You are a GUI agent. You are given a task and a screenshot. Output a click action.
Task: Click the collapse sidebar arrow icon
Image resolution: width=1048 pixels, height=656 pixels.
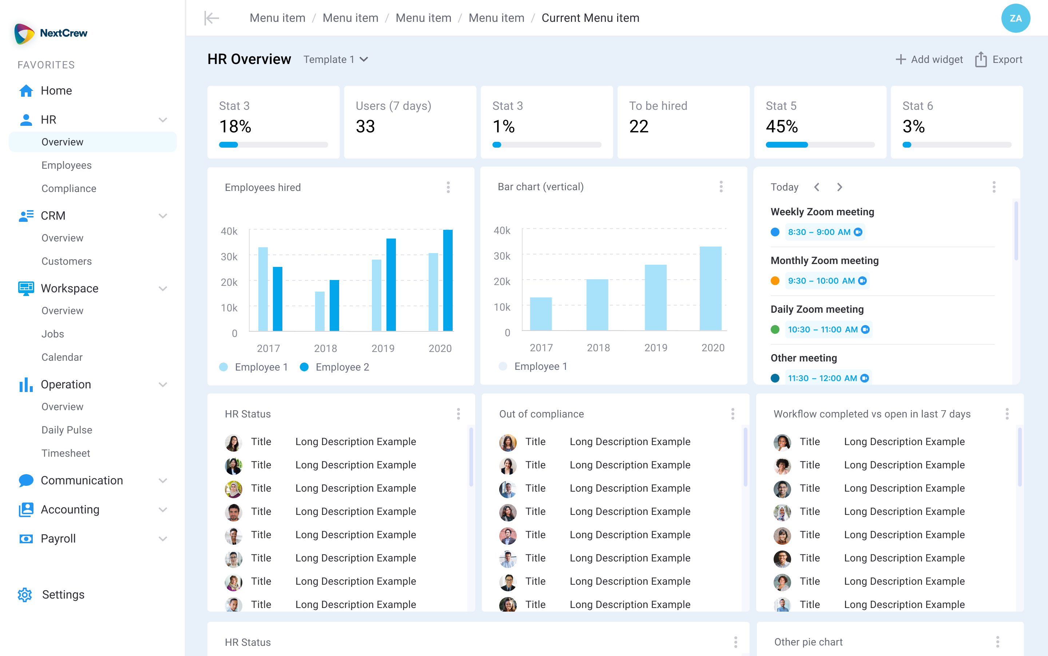click(x=211, y=18)
